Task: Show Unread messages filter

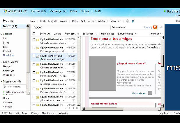Action: (x=57, y=34)
